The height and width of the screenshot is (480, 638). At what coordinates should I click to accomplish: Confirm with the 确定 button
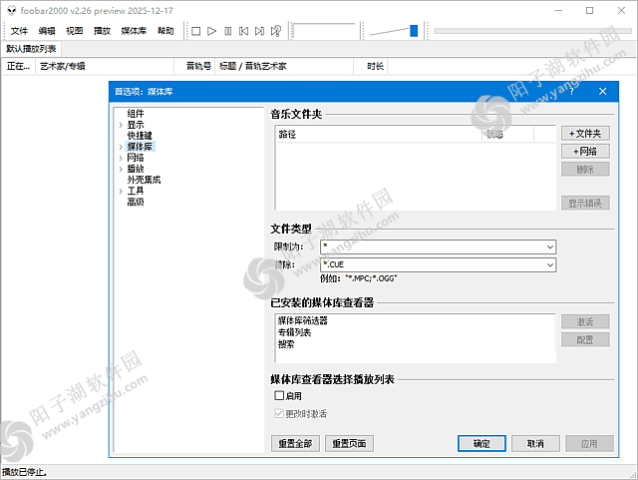coord(481,444)
